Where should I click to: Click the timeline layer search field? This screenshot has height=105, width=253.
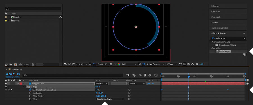73,75
